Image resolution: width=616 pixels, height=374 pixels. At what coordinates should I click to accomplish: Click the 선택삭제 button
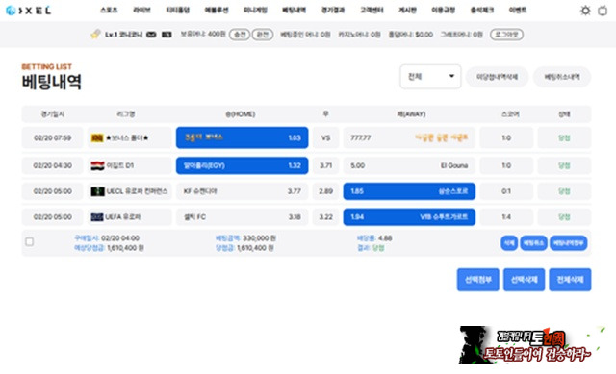524,280
